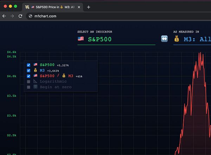
Task: Click the $4.6k y-axis label
Action: pos(12,52)
